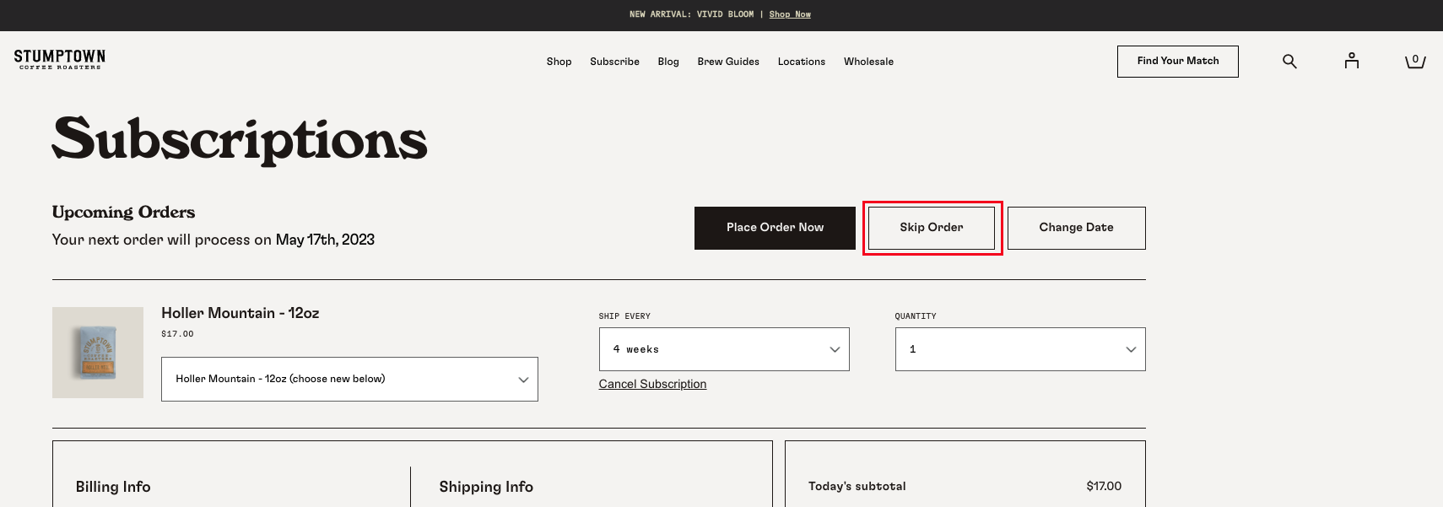Go to Stumptown Coffee Roasters logo home
Screen dimensions: 1443x507
60,59
